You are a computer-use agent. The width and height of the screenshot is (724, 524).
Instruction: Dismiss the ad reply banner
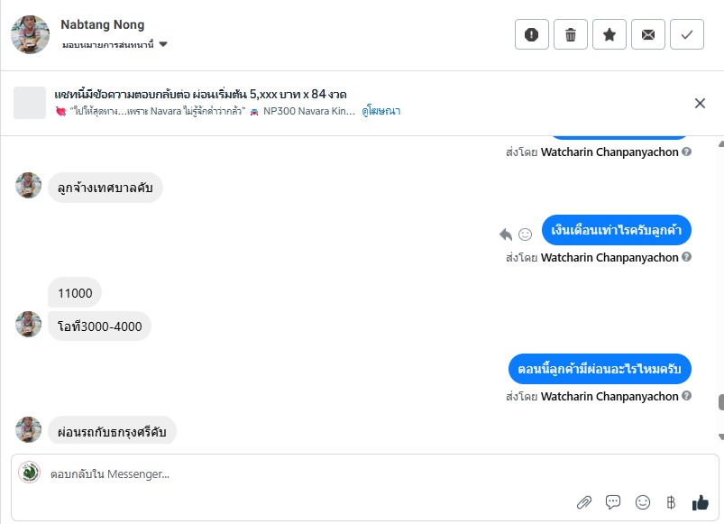(700, 103)
